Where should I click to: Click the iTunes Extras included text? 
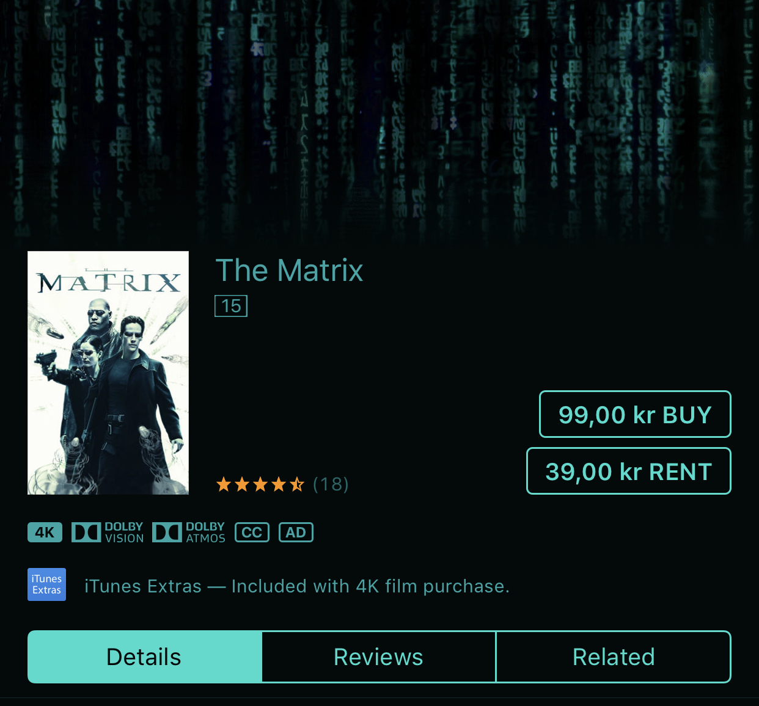click(x=297, y=586)
